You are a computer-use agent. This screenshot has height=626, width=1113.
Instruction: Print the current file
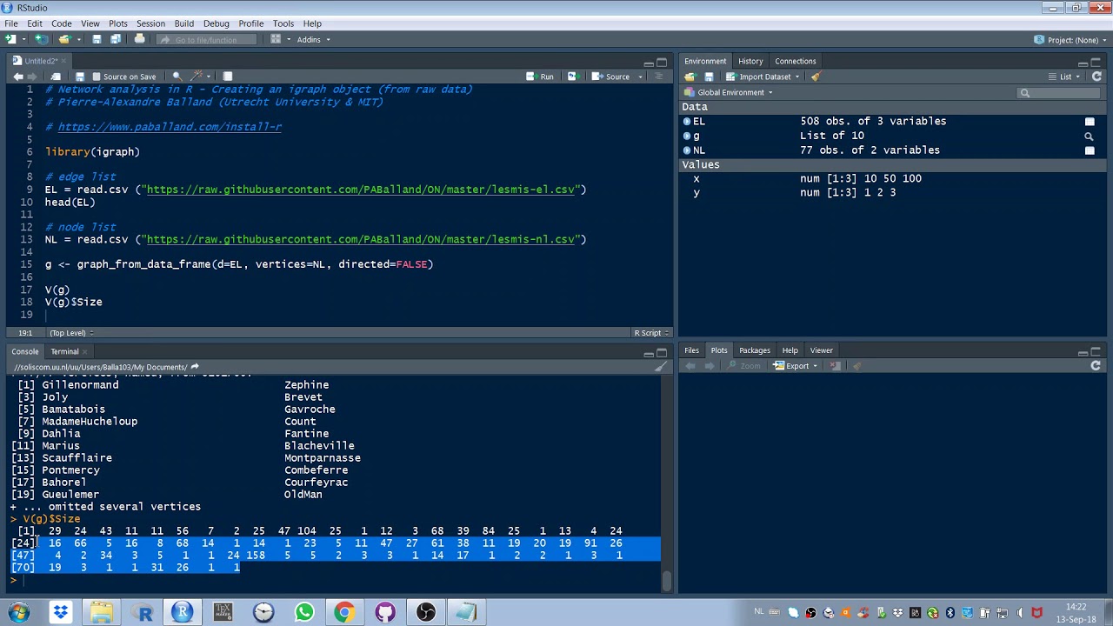click(x=139, y=39)
